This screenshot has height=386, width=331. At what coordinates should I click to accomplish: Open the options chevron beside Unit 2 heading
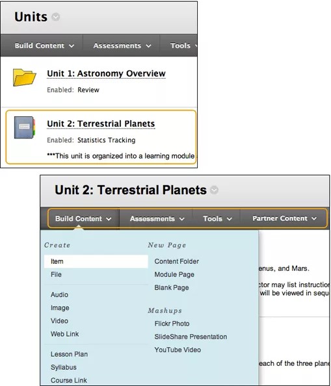tap(214, 190)
